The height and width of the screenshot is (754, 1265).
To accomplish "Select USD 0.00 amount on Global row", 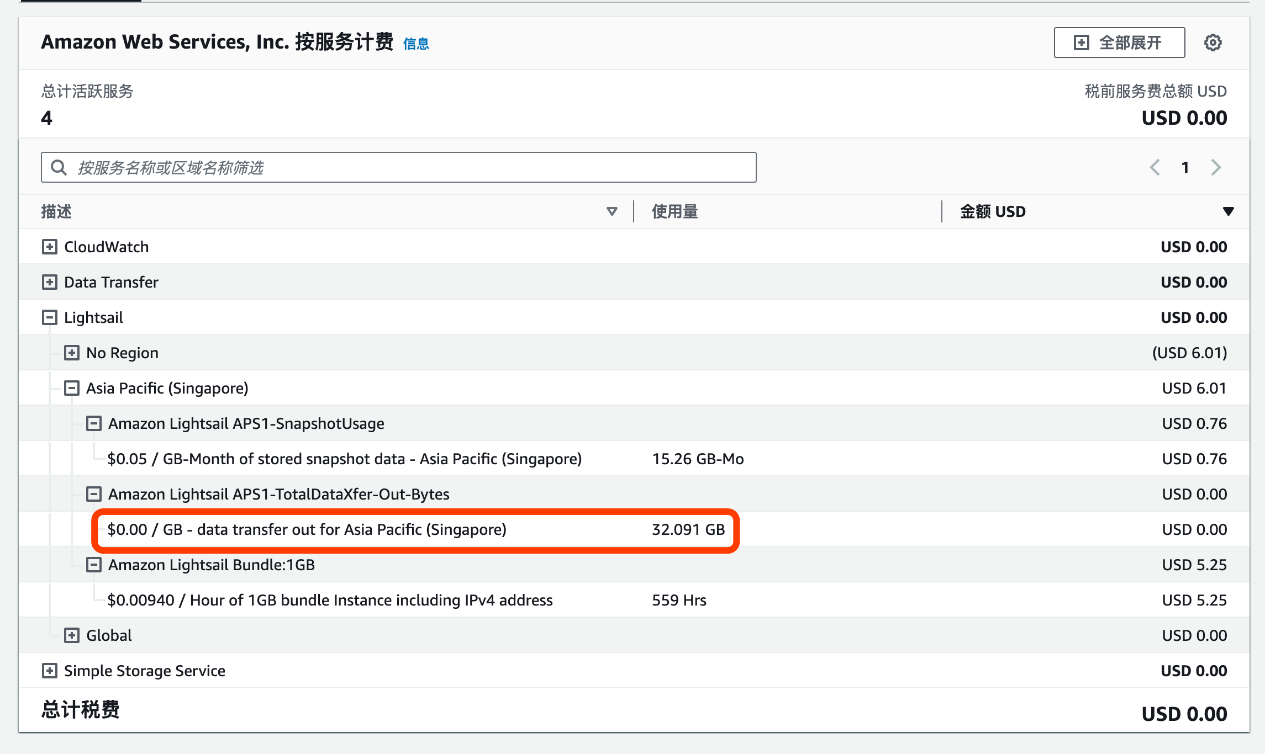I will point(1194,635).
